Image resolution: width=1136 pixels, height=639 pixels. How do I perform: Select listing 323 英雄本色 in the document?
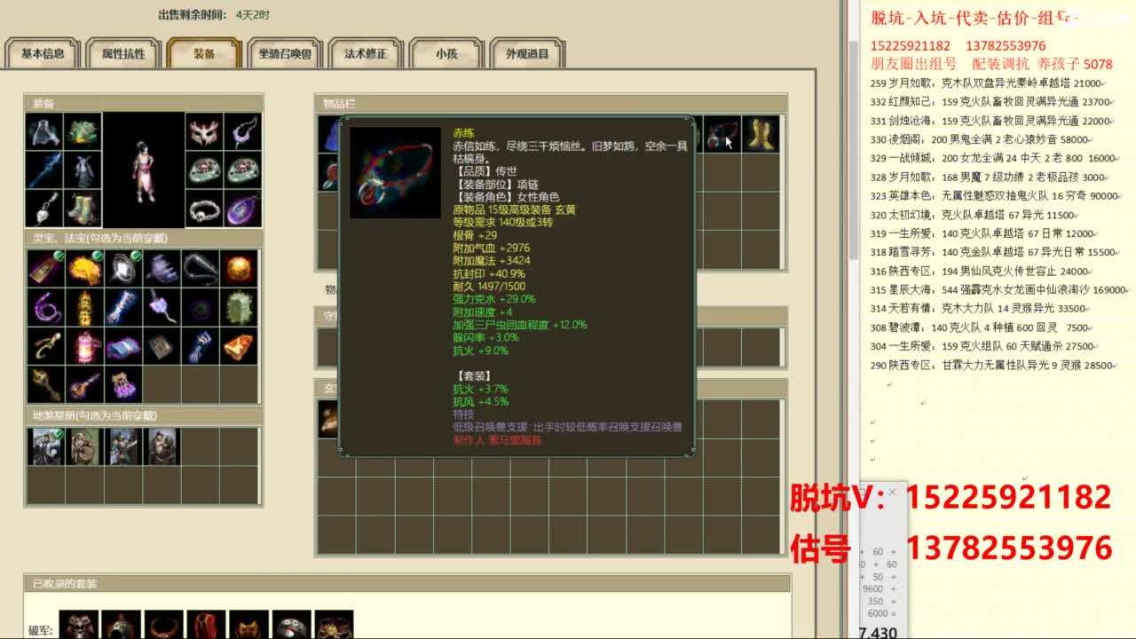coord(995,196)
